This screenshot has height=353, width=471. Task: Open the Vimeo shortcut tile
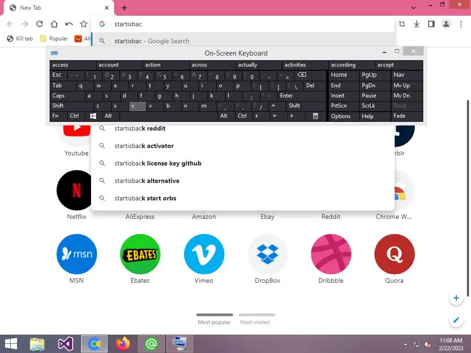click(204, 259)
